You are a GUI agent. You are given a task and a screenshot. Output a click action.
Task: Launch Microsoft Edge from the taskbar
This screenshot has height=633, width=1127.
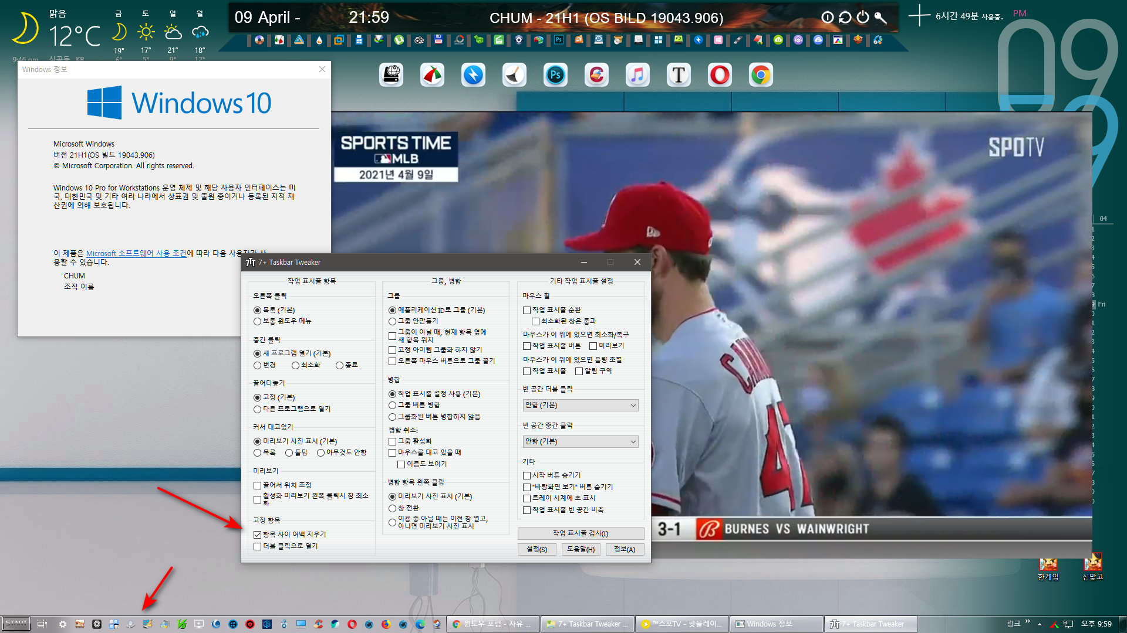(420, 624)
